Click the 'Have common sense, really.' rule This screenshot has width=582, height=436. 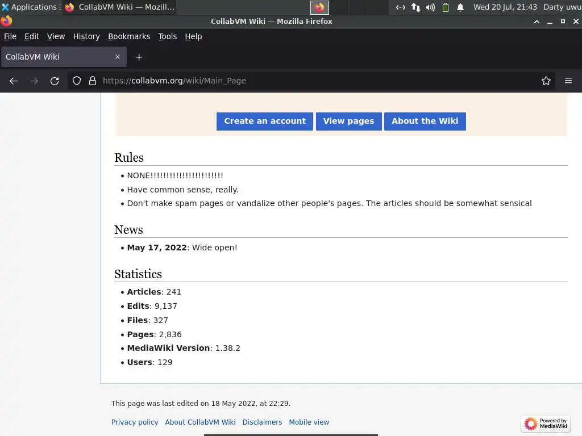click(182, 190)
